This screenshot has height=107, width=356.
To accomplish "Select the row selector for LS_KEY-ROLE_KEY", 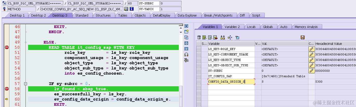I will click(x=199, y=49).
